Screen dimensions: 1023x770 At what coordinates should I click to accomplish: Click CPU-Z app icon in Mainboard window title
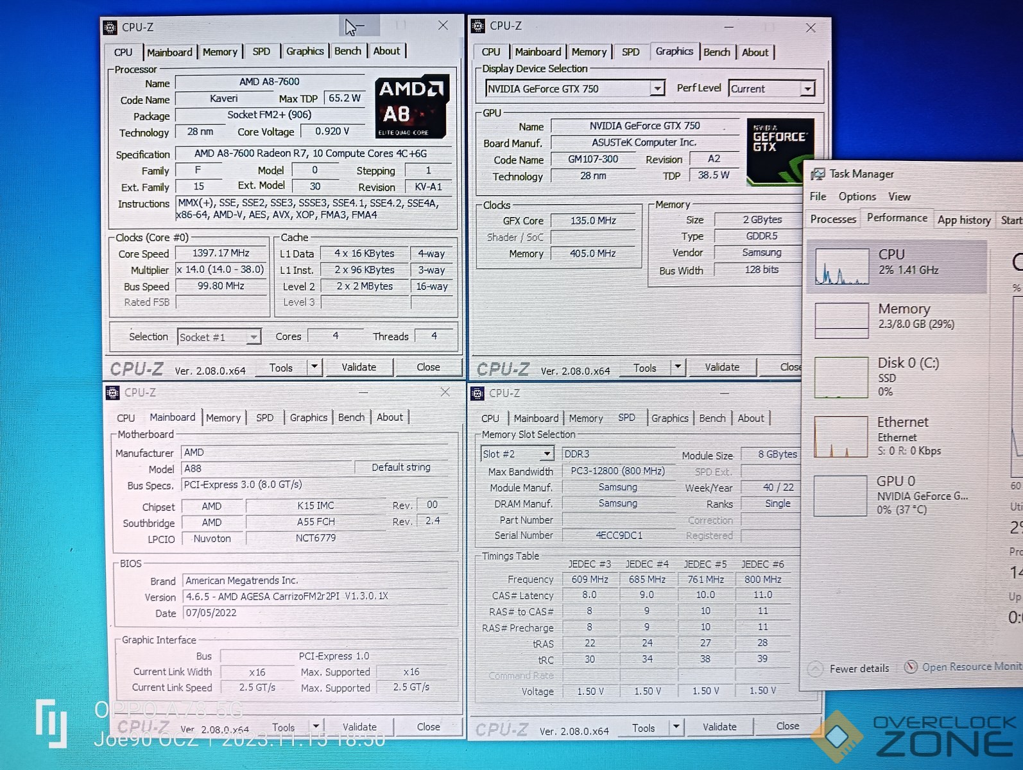pyautogui.click(x=113, y=393)
